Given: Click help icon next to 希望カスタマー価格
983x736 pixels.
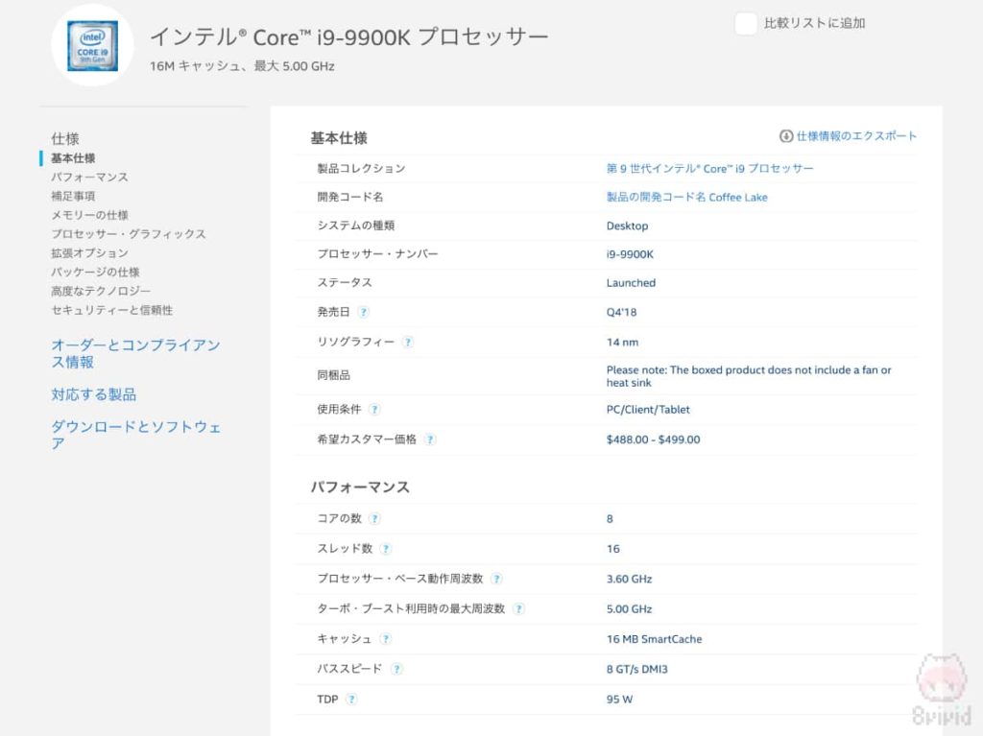Looking at the screenshot, I should (430, 439).
